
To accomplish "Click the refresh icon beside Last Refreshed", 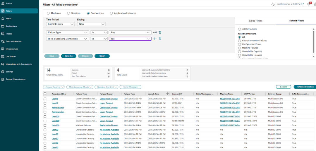I will 303,4.
